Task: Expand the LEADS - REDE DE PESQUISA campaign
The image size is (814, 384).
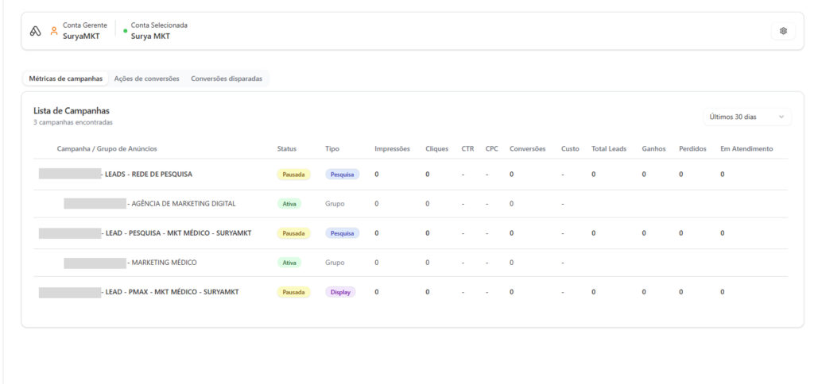Action: pos(149,174)
